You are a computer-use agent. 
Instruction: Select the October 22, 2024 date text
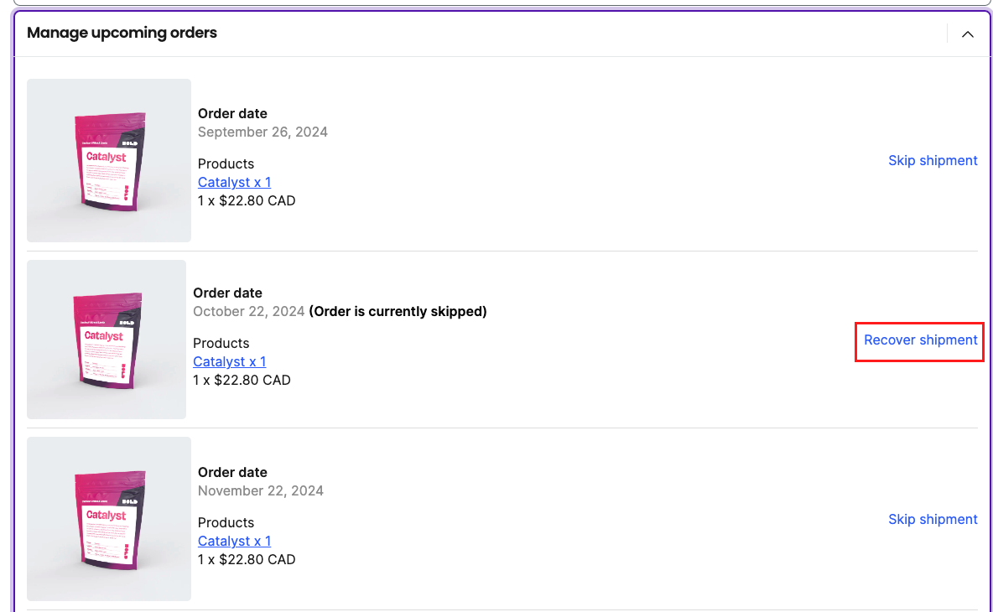(x=249, y=311)
